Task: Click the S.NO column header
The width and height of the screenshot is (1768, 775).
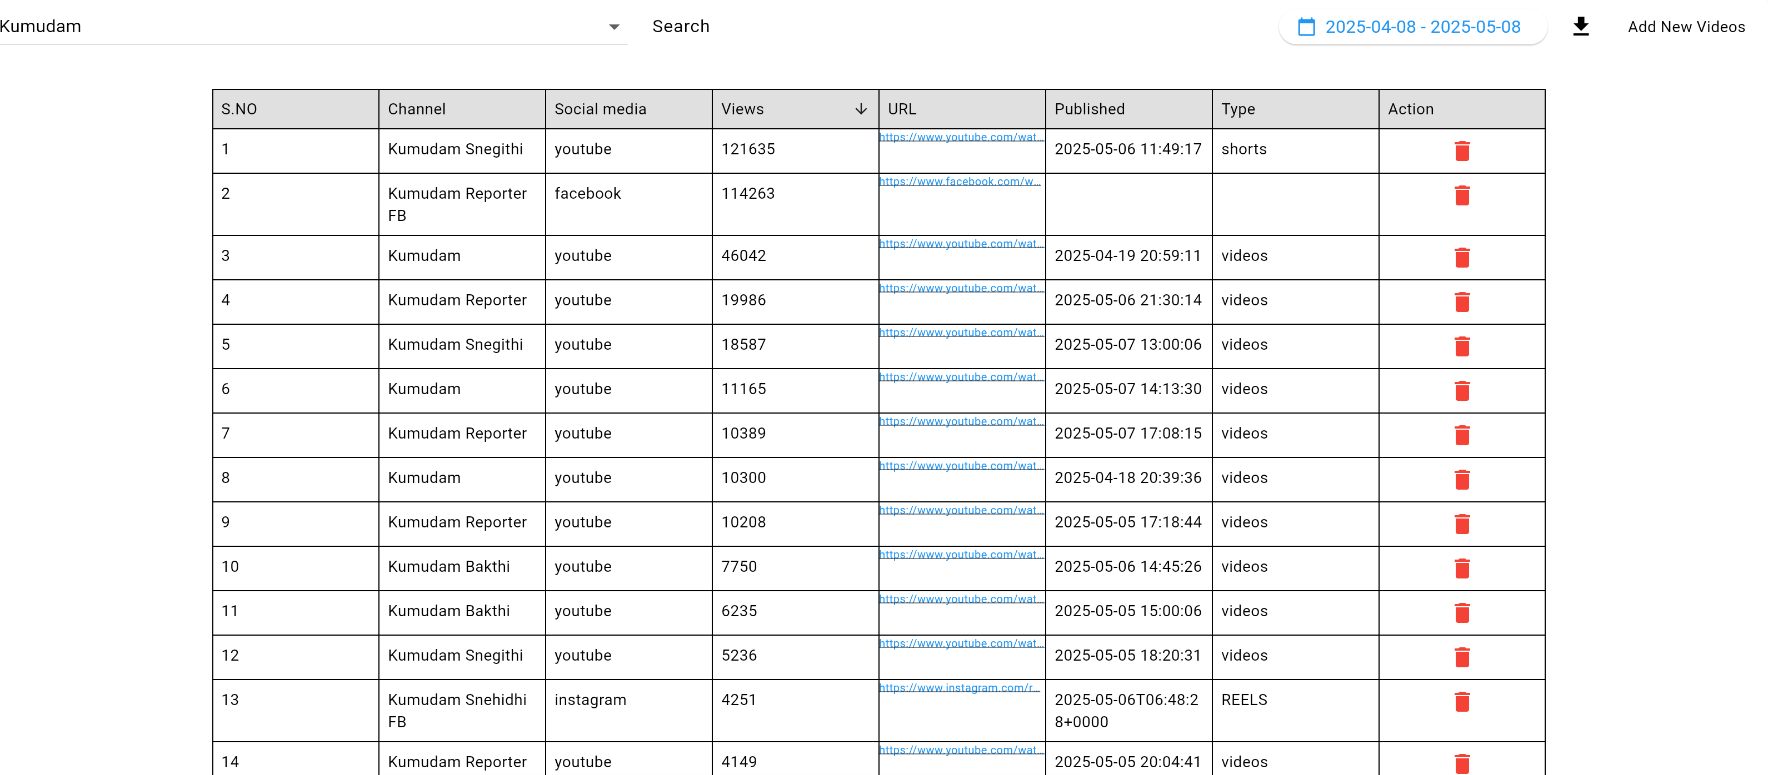Action: point(296,109)
